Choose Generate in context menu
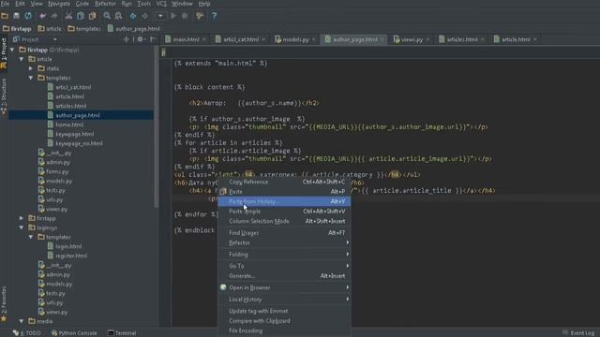The height and width of the screenshot is (337, 600). coord(284,276)
